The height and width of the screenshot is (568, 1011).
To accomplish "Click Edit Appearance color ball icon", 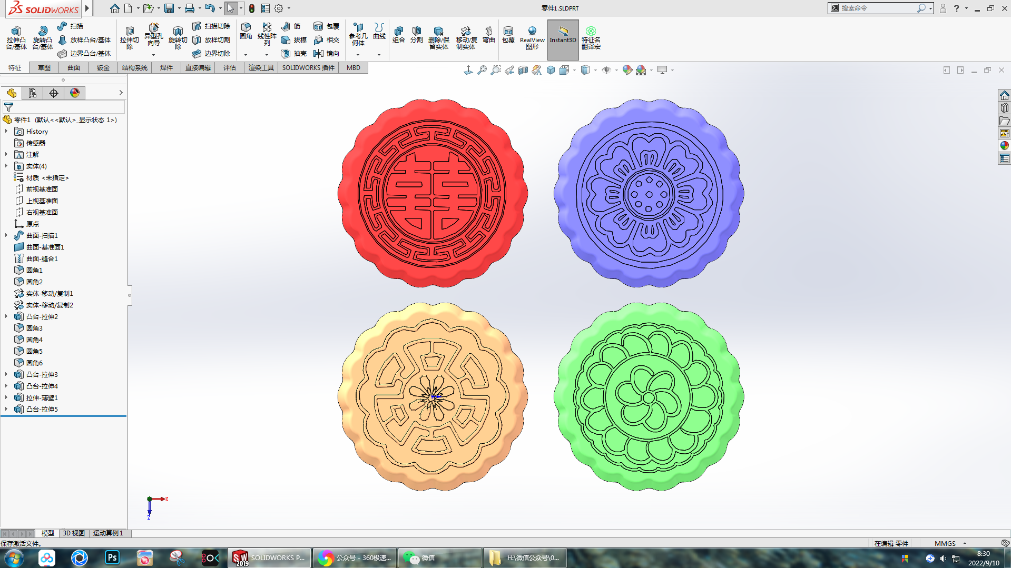I will [x=627, y=70].
